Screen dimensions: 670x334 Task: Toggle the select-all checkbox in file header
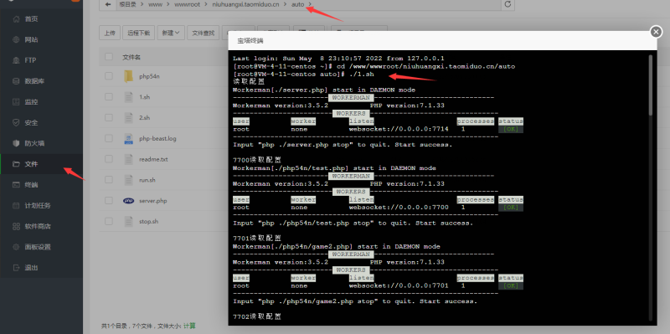point(109,57)
